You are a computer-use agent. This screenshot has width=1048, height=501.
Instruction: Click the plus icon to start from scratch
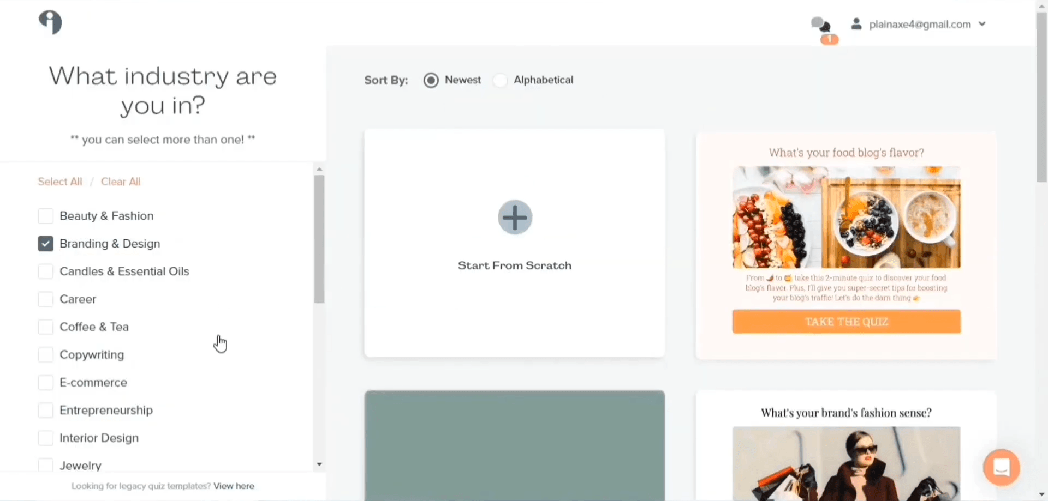[515, 217]
